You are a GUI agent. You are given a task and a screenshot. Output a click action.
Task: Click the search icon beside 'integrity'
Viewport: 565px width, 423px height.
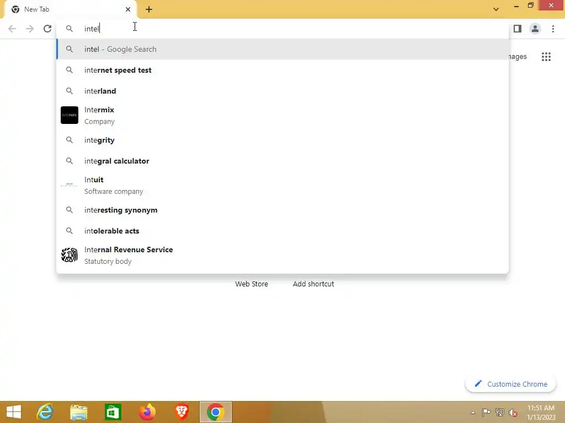(x=70, y=140)
